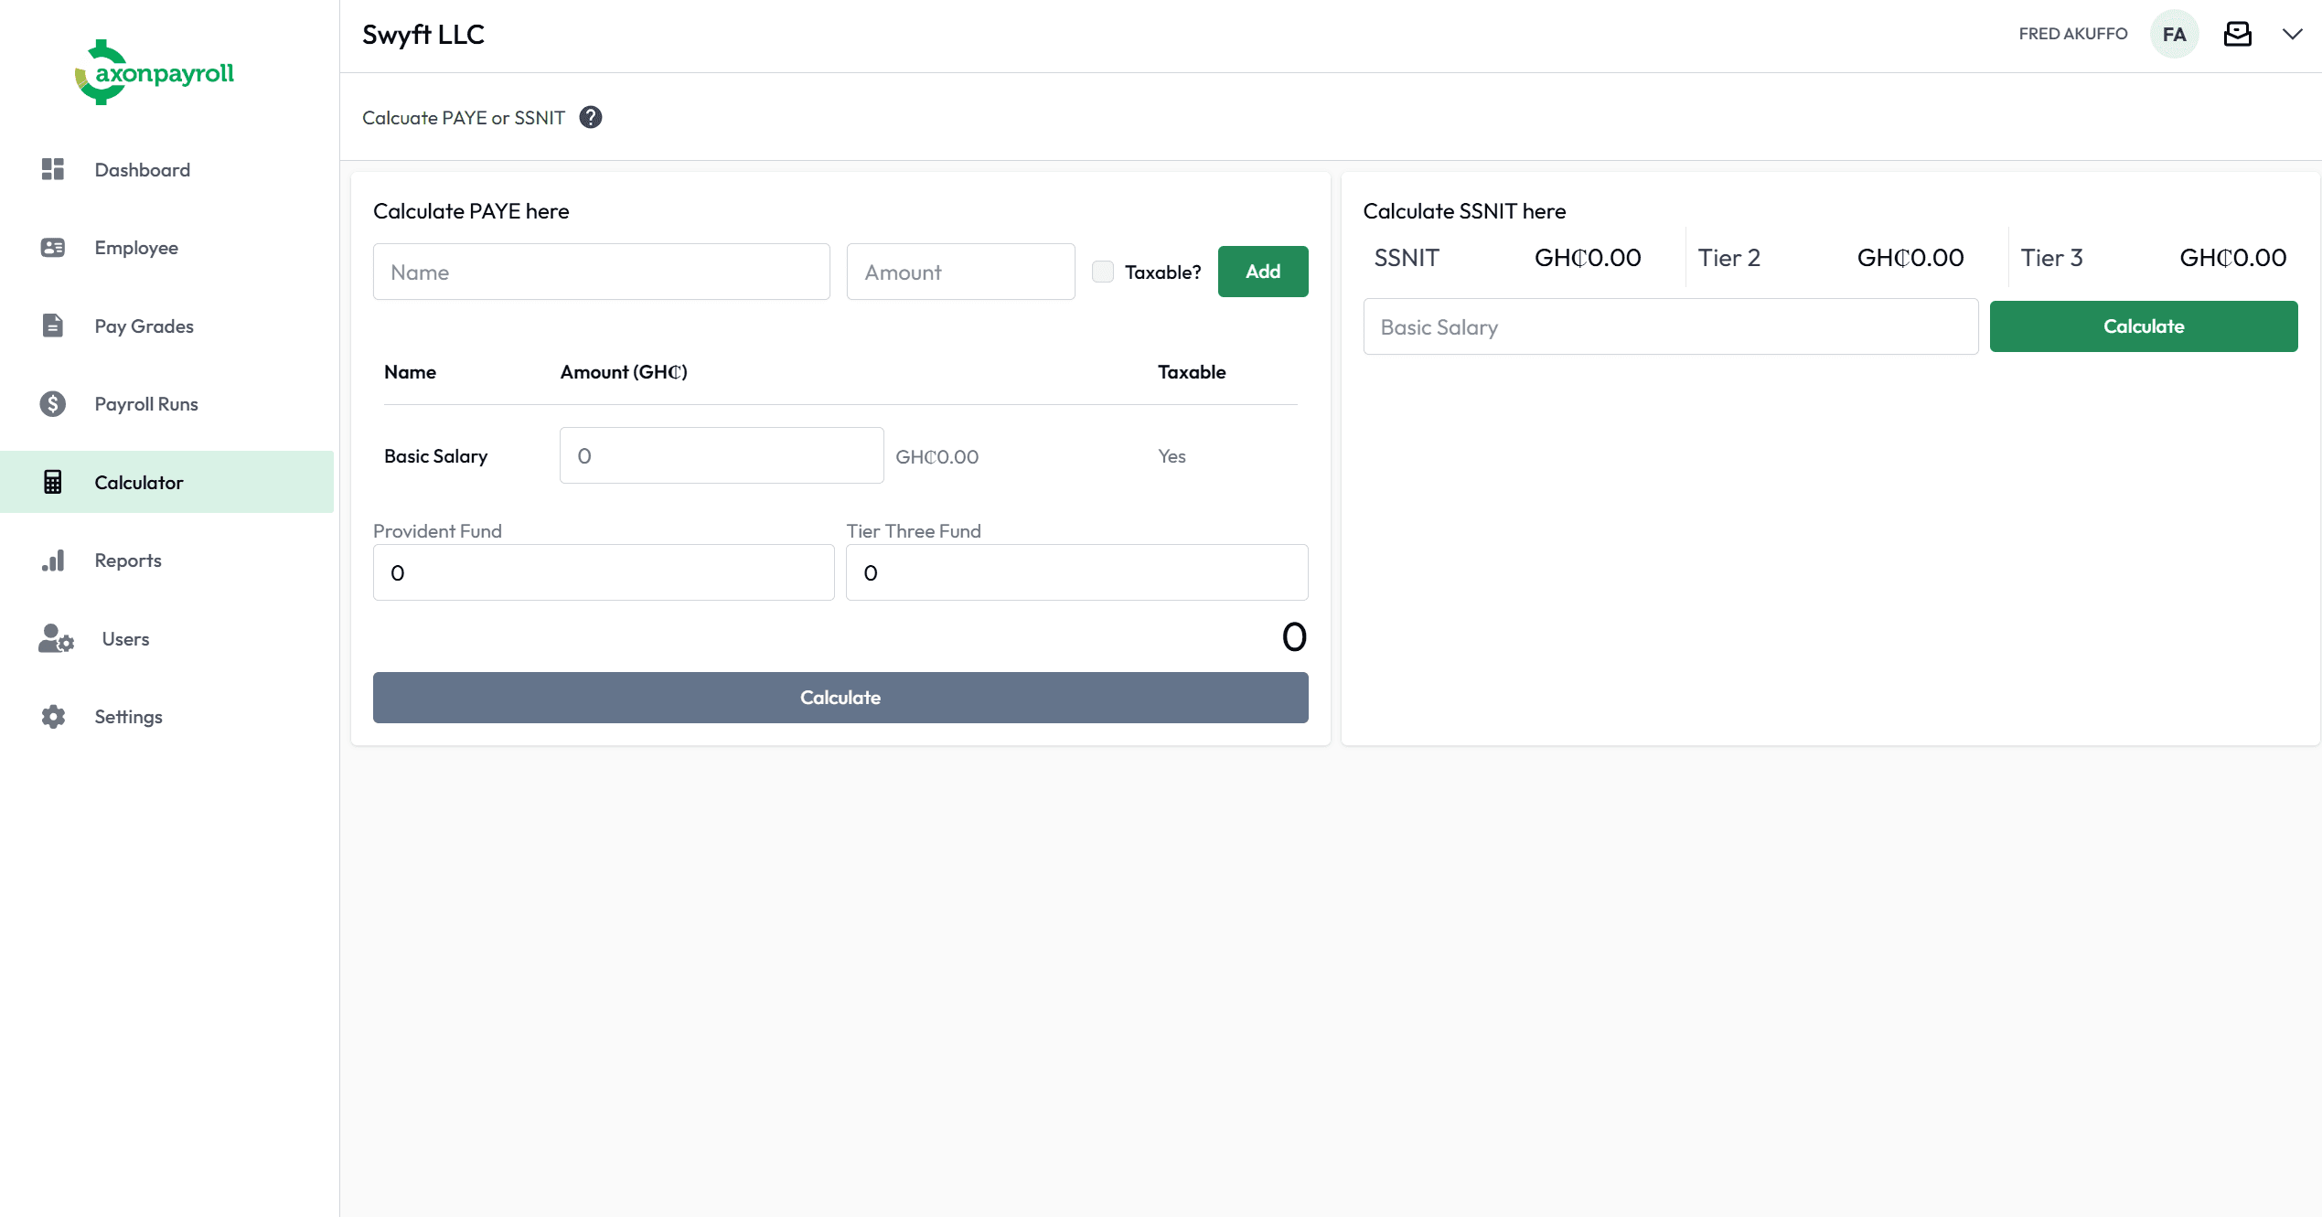Click the Basic Salary amount field
The width and height of the screenshot is (2322, 1217).
[x=722, y=455]
